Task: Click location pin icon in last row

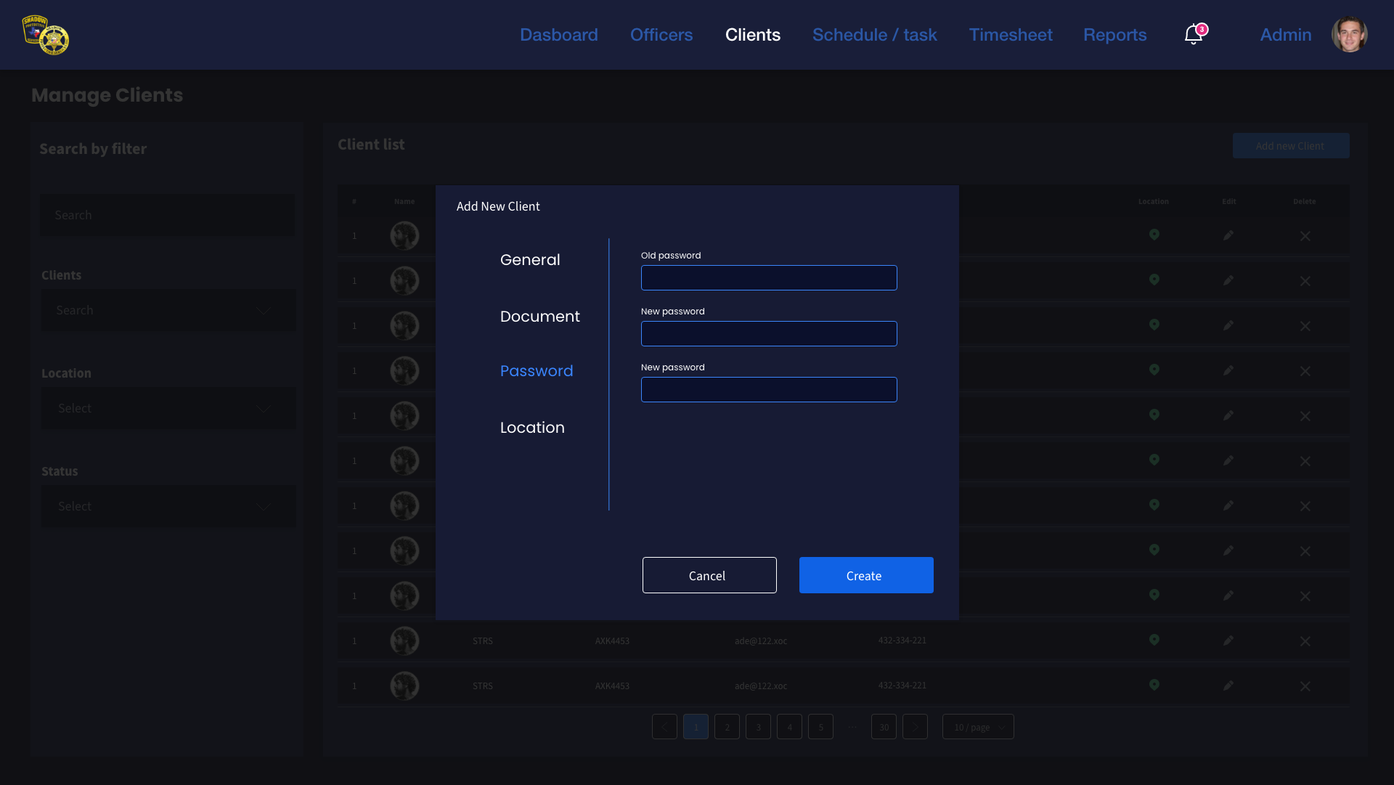Action: [1154, 685]
